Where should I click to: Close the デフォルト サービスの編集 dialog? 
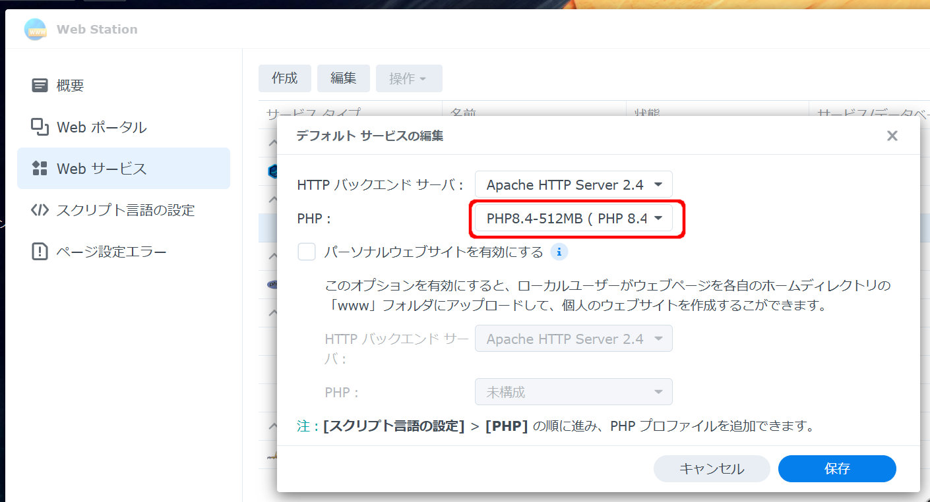click(x=892, y=136)
